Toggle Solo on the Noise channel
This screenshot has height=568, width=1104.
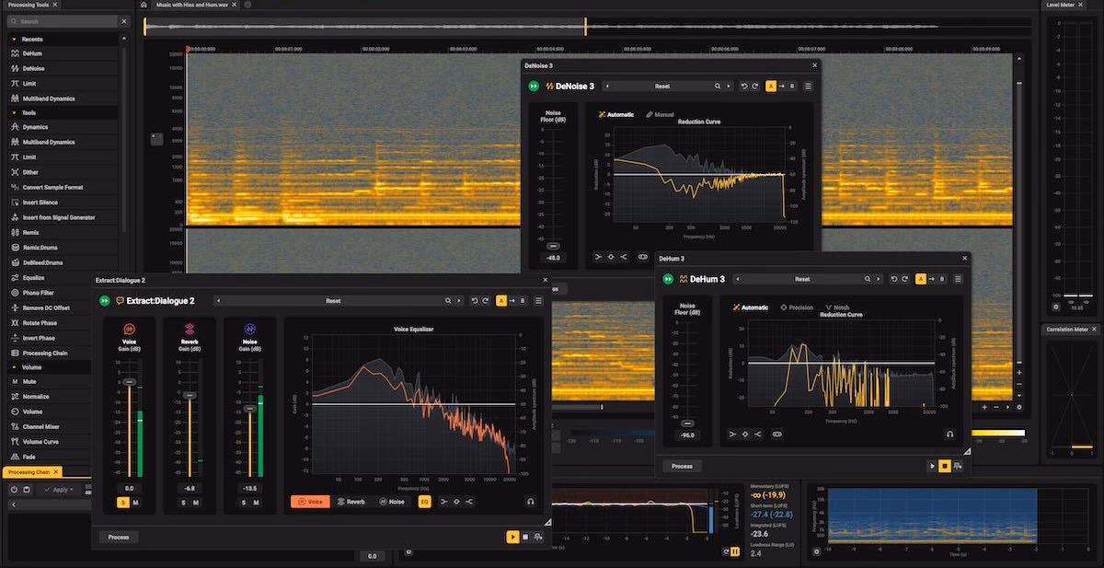[x=244, y=502]
